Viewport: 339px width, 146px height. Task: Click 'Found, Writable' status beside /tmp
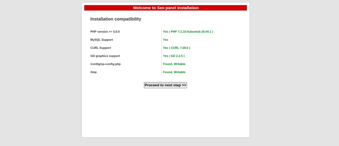174,72
